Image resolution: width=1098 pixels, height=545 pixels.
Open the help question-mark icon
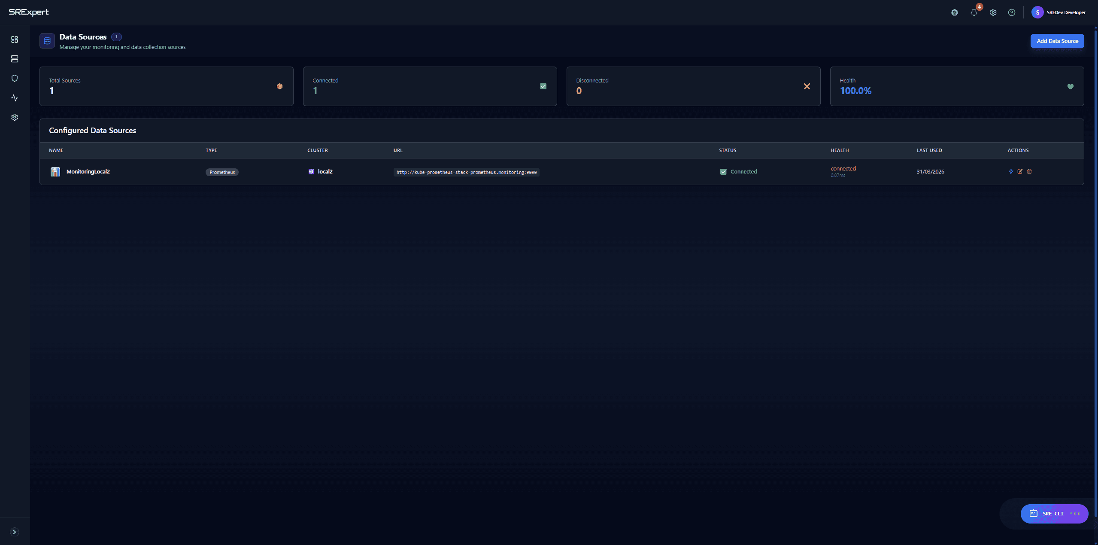[1012, 12]
